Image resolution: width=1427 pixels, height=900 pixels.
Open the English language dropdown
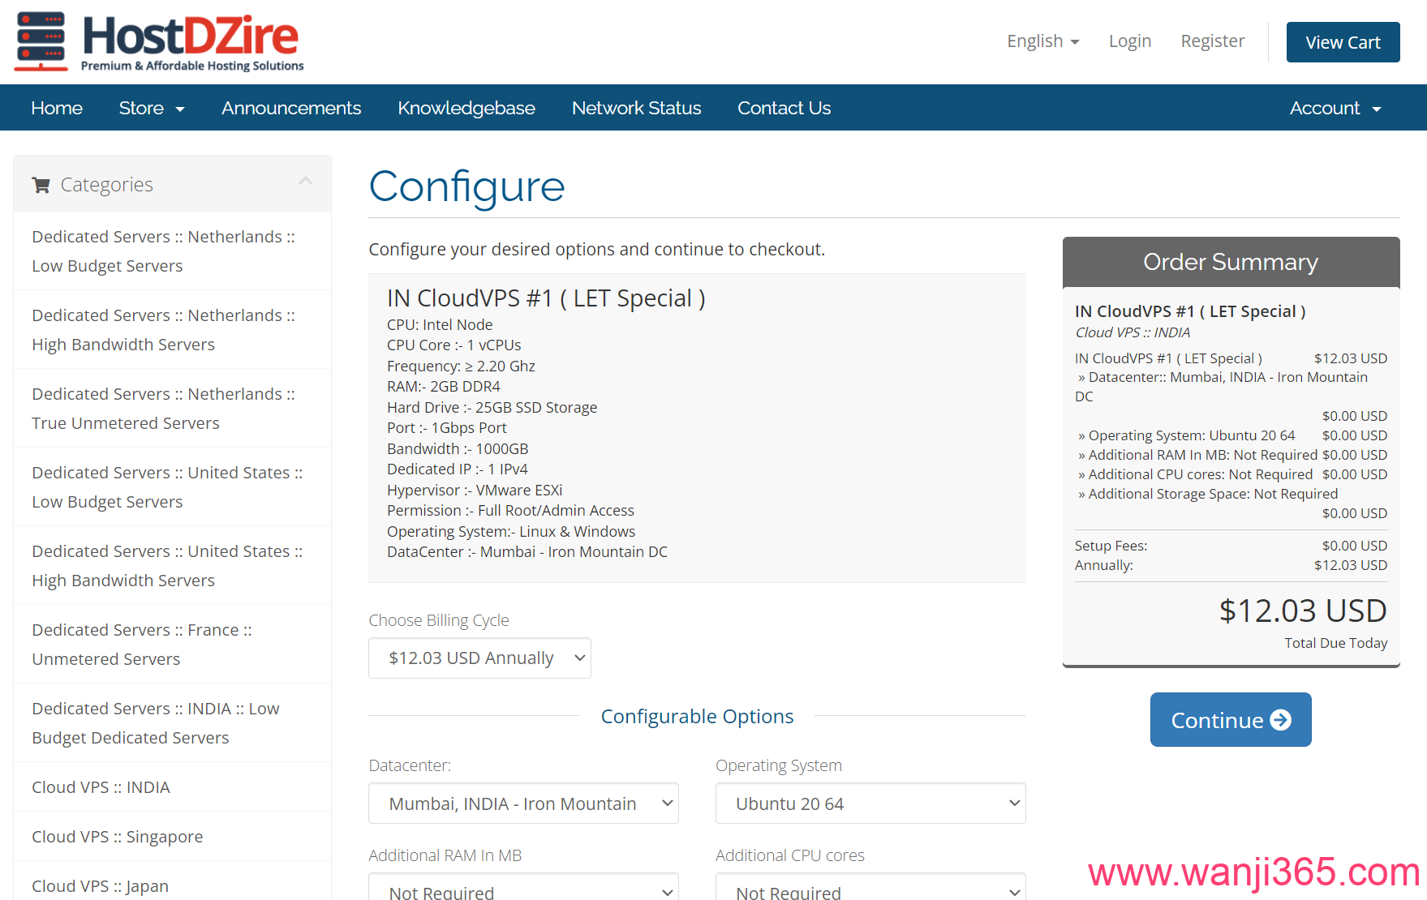pyautogui.click(x=1042, y=41)
